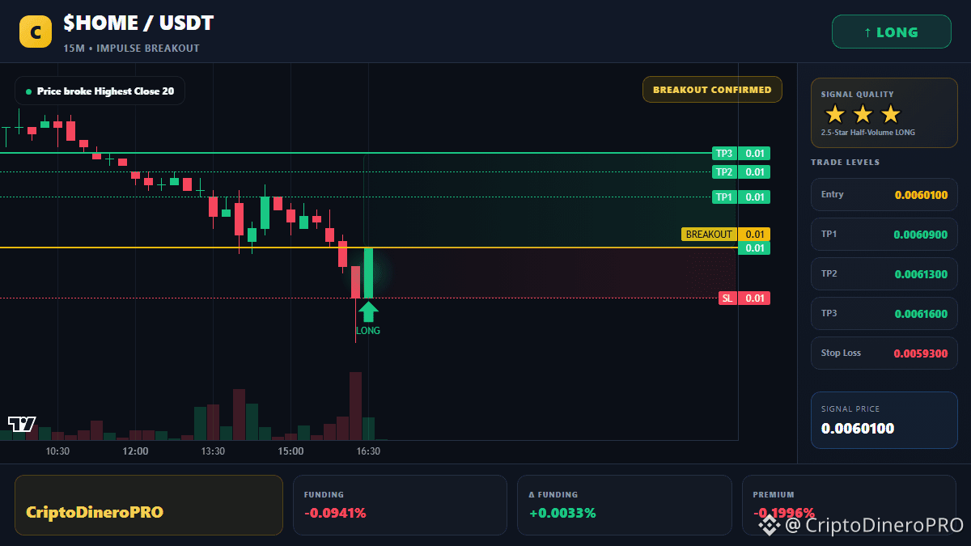
Task: Click the 12:00 time axis label
Action: pyautogui.click(x=135, y=451)
